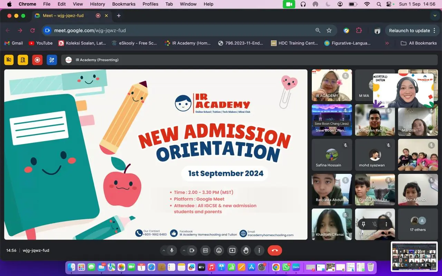Open the Bookmarks menu
The image size is (442, 276).
[124, 4]
